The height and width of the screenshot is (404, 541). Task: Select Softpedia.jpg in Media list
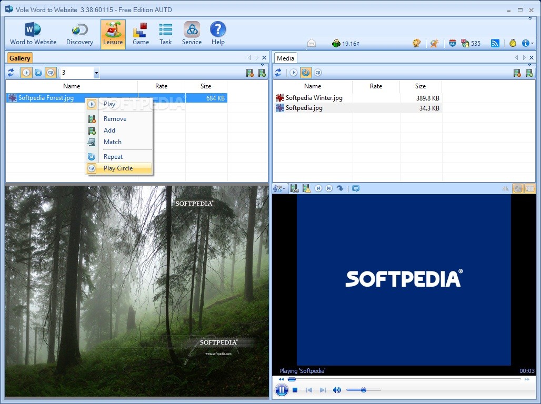pos(357,108)
